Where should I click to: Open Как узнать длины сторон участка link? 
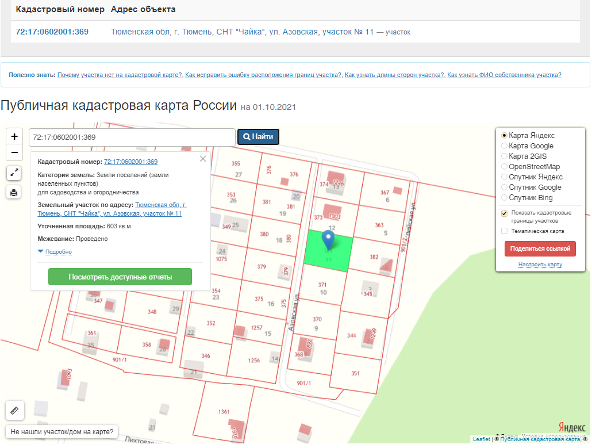(x=394, y=75)
